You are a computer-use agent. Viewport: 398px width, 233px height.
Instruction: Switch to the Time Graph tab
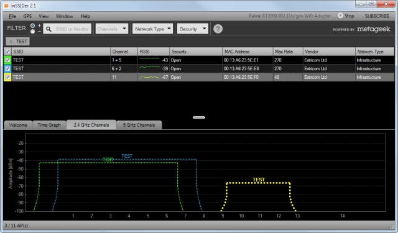click(49, 125)
